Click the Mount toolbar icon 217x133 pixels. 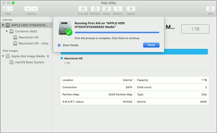pos(131,9)
